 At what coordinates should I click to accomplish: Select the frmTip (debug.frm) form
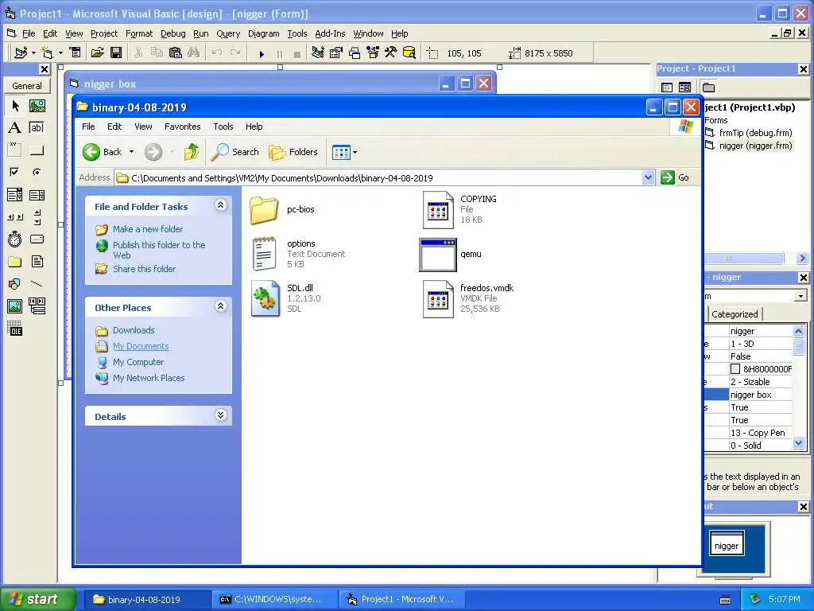755,133
